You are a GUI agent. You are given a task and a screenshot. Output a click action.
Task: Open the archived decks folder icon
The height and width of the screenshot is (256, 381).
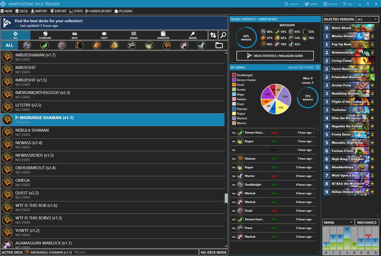coord(219,45)
